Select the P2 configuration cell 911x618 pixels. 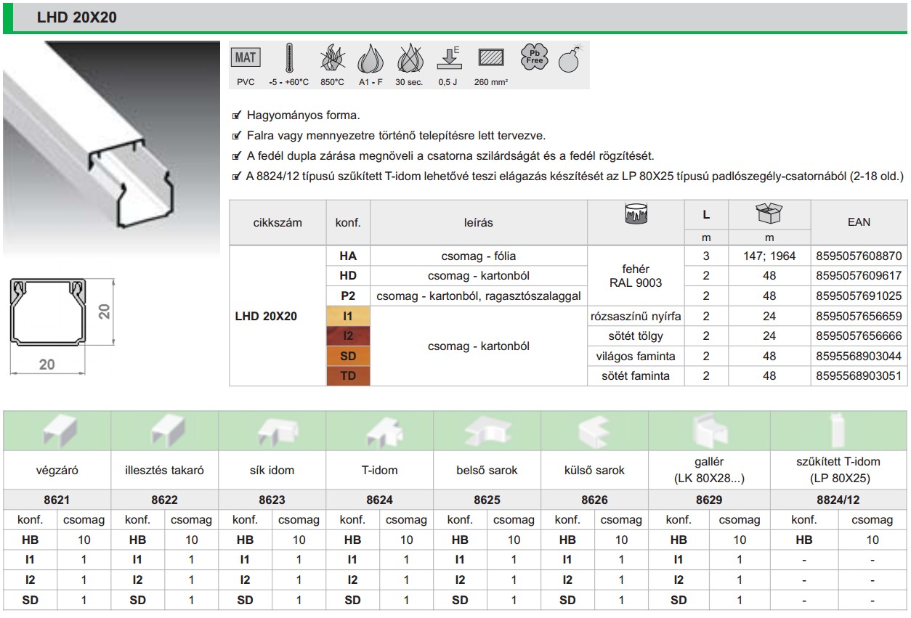(349, 296)
